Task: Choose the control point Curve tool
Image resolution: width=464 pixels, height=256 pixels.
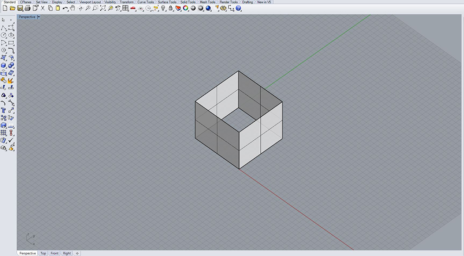Action: tap(11, 28)
